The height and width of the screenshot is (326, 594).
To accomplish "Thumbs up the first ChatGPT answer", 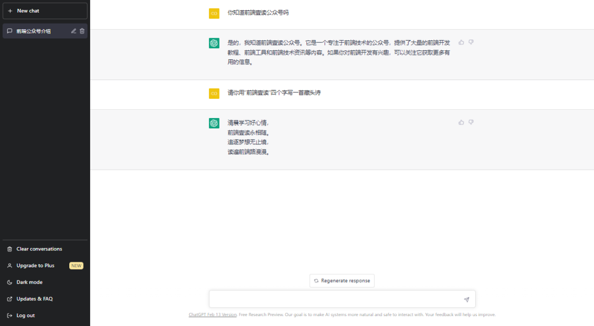I will [461, 42].
